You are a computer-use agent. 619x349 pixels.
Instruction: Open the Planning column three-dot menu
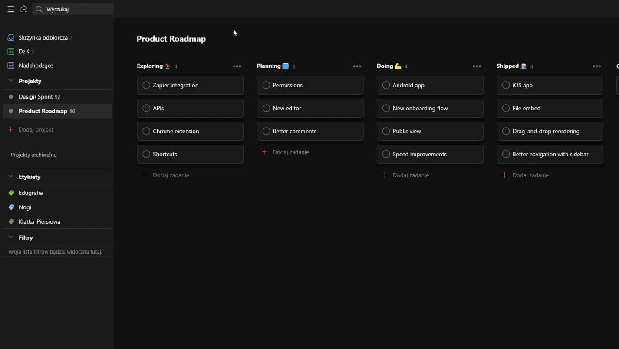click(x=357, y=66)
